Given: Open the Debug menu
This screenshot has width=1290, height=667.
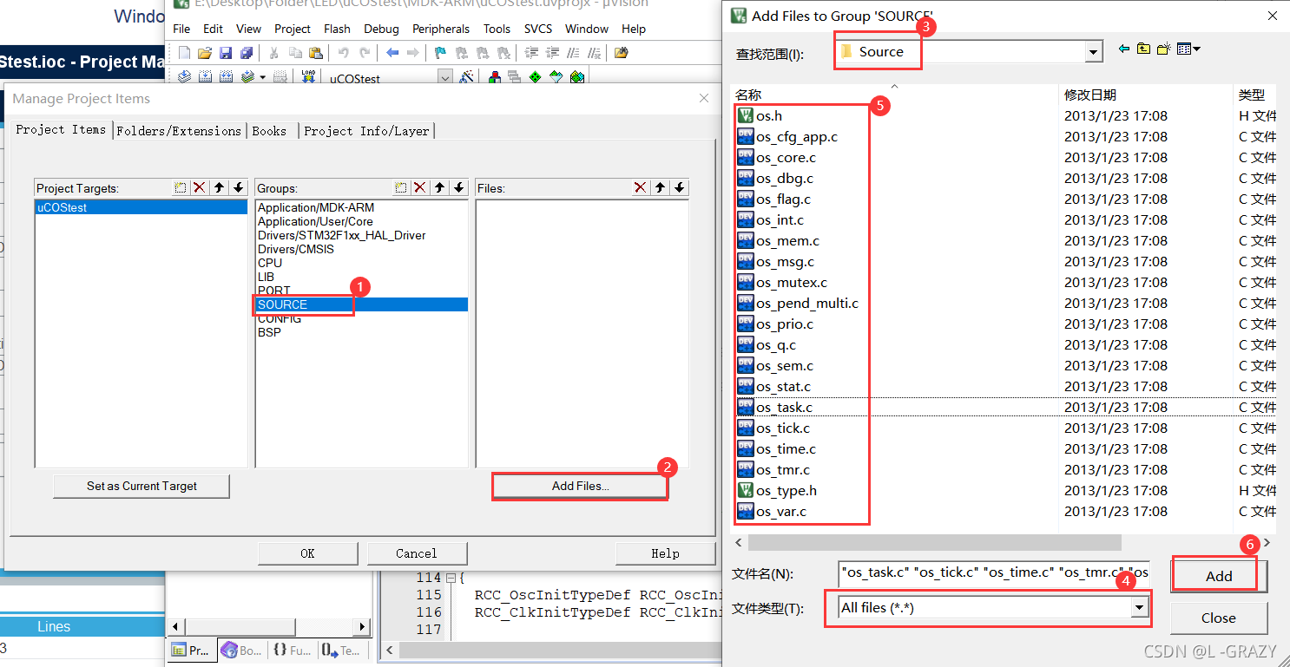Looking at the screenshot, I should (382, 29).
